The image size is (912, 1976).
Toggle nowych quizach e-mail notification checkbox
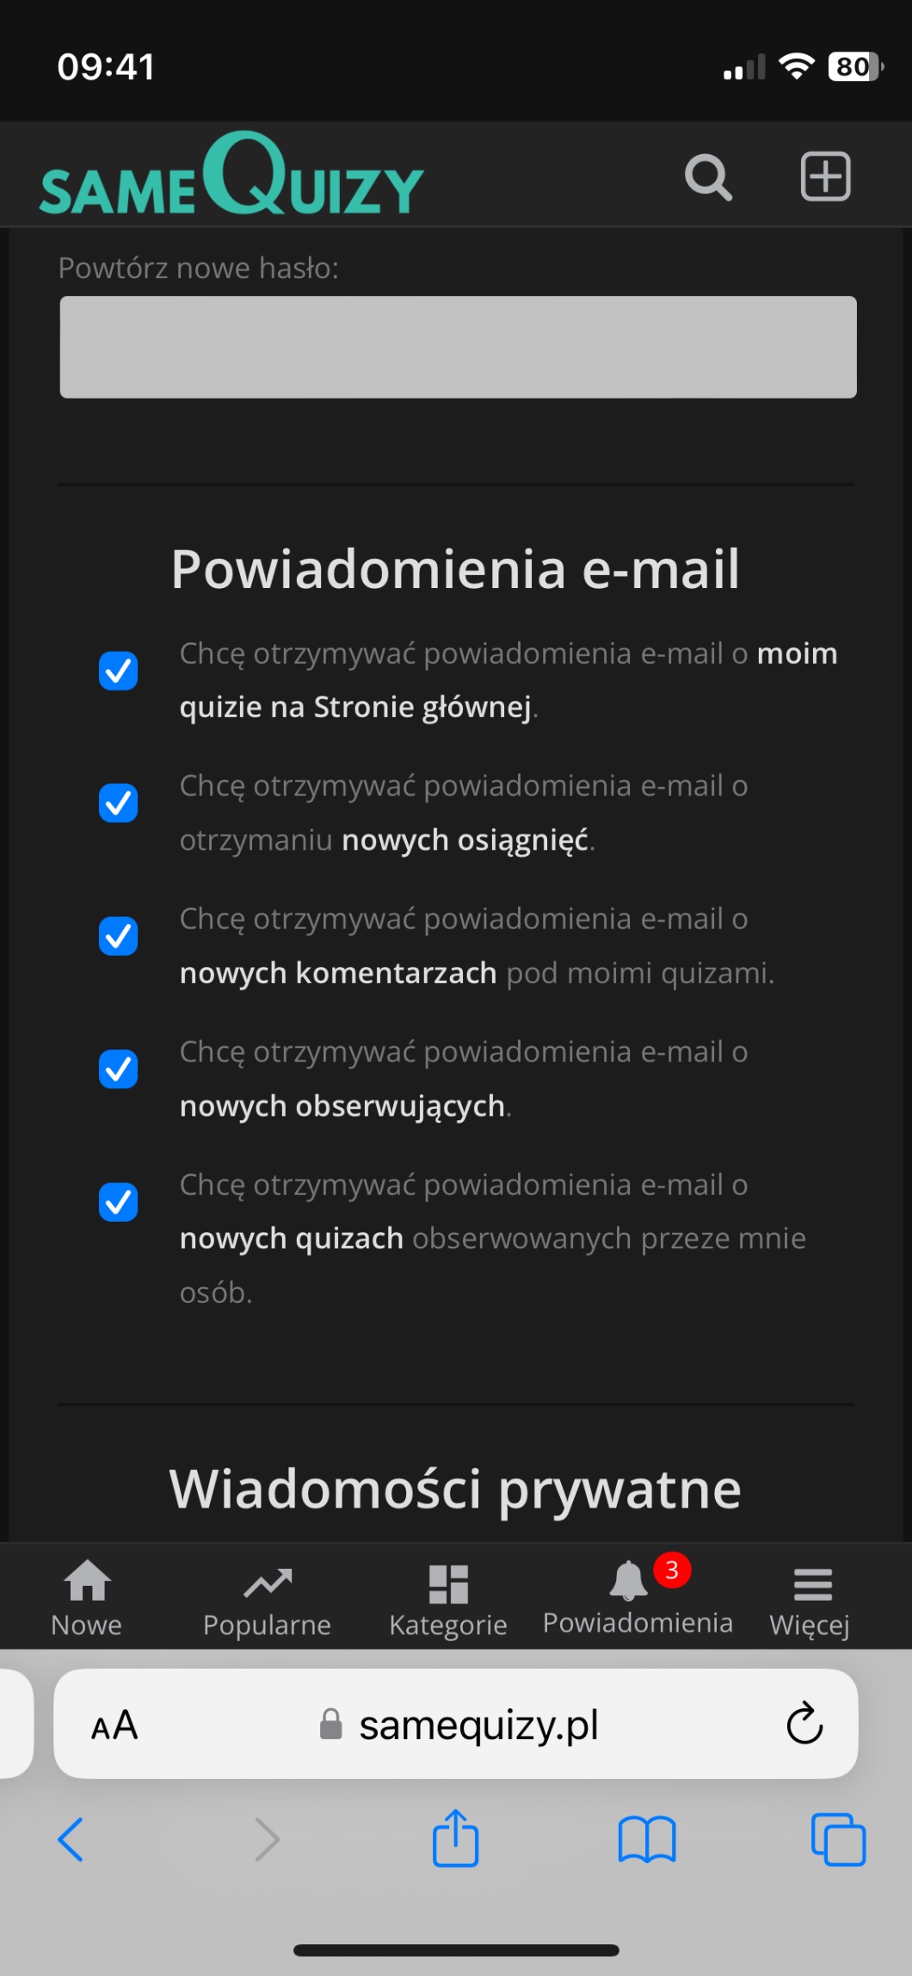[119, 1203]
